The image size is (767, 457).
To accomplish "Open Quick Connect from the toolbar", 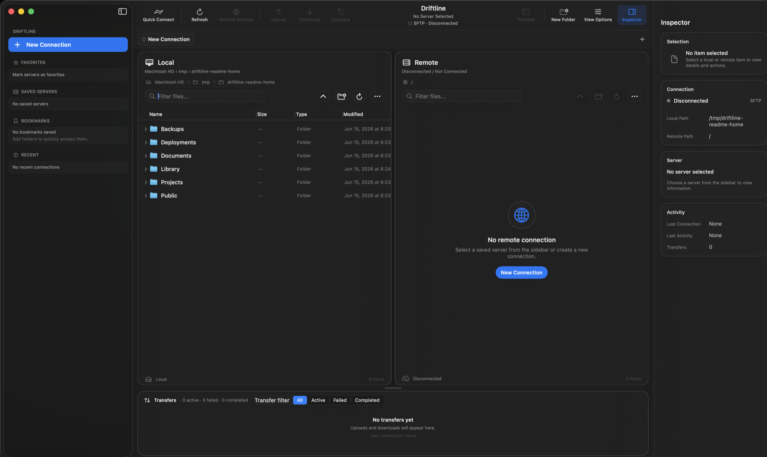I will tap(158, 15).
